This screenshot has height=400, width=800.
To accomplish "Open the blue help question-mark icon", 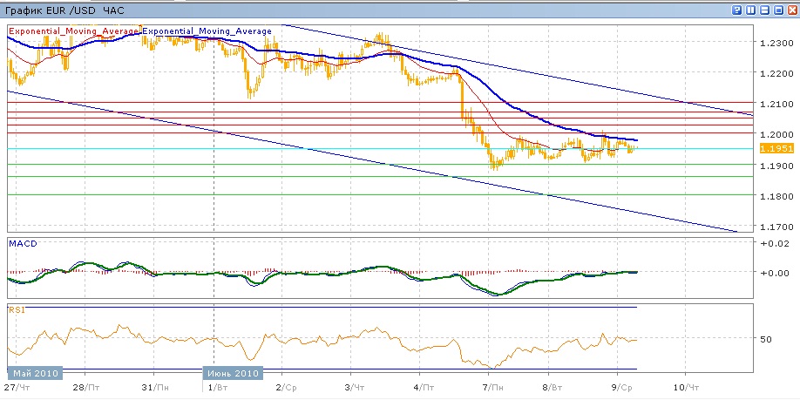I will pos(736,10).
